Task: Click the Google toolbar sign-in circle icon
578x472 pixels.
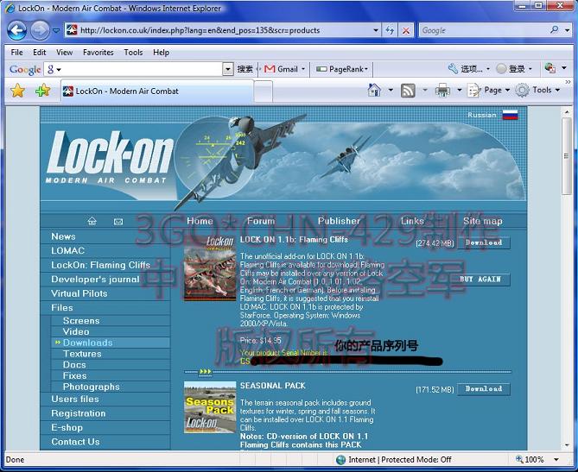Action: click(501, 68)
